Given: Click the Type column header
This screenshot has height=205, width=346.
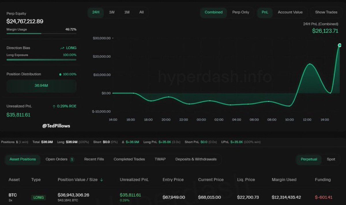Looking at the screenshot, I should click(36, 180).
